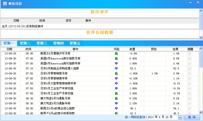
Task: Minimize the 财经日历 window
Action: 190,2
